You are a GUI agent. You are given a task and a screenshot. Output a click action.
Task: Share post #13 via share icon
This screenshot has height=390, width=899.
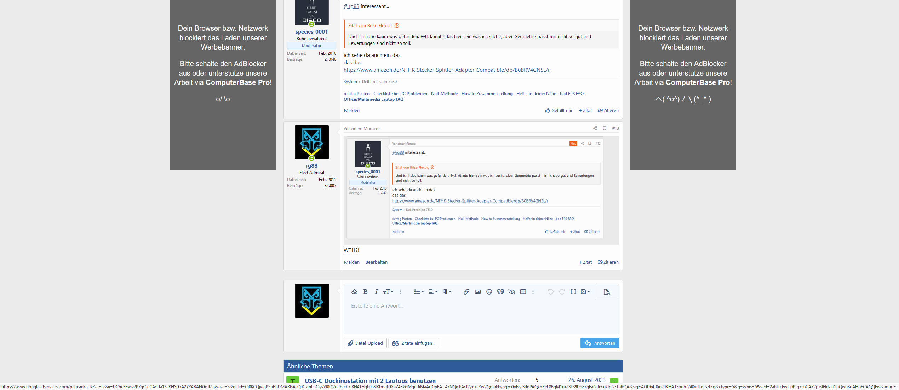[595, 128]
